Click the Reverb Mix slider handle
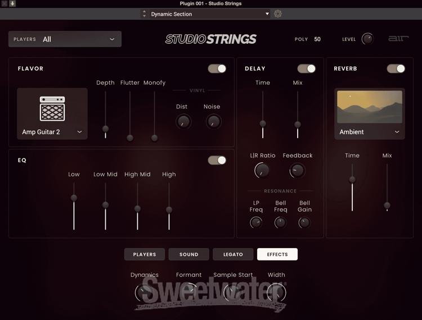422x320 pixels. [387, 205]
